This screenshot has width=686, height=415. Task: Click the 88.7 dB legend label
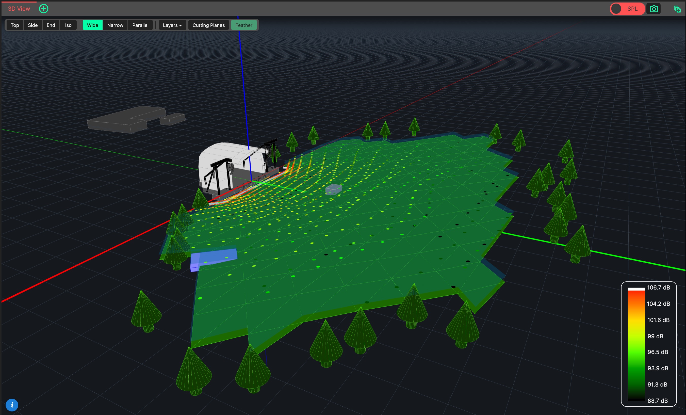pos(658,401)
